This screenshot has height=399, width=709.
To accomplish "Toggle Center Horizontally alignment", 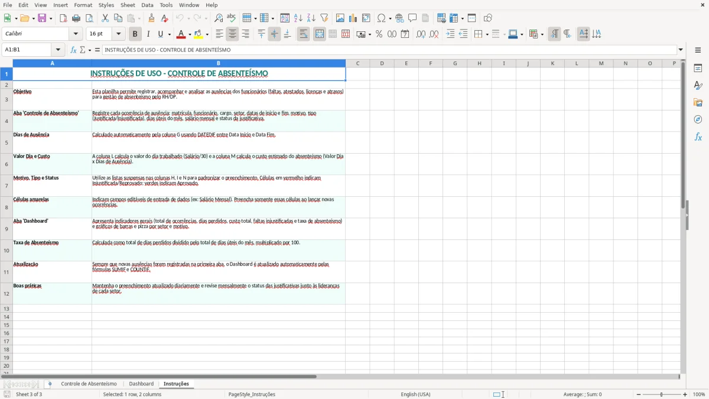I will coord(232,34).
